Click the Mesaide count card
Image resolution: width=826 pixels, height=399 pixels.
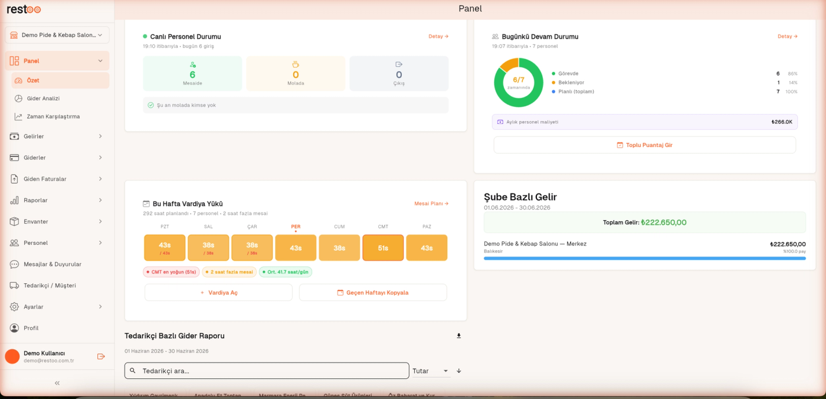192,74
